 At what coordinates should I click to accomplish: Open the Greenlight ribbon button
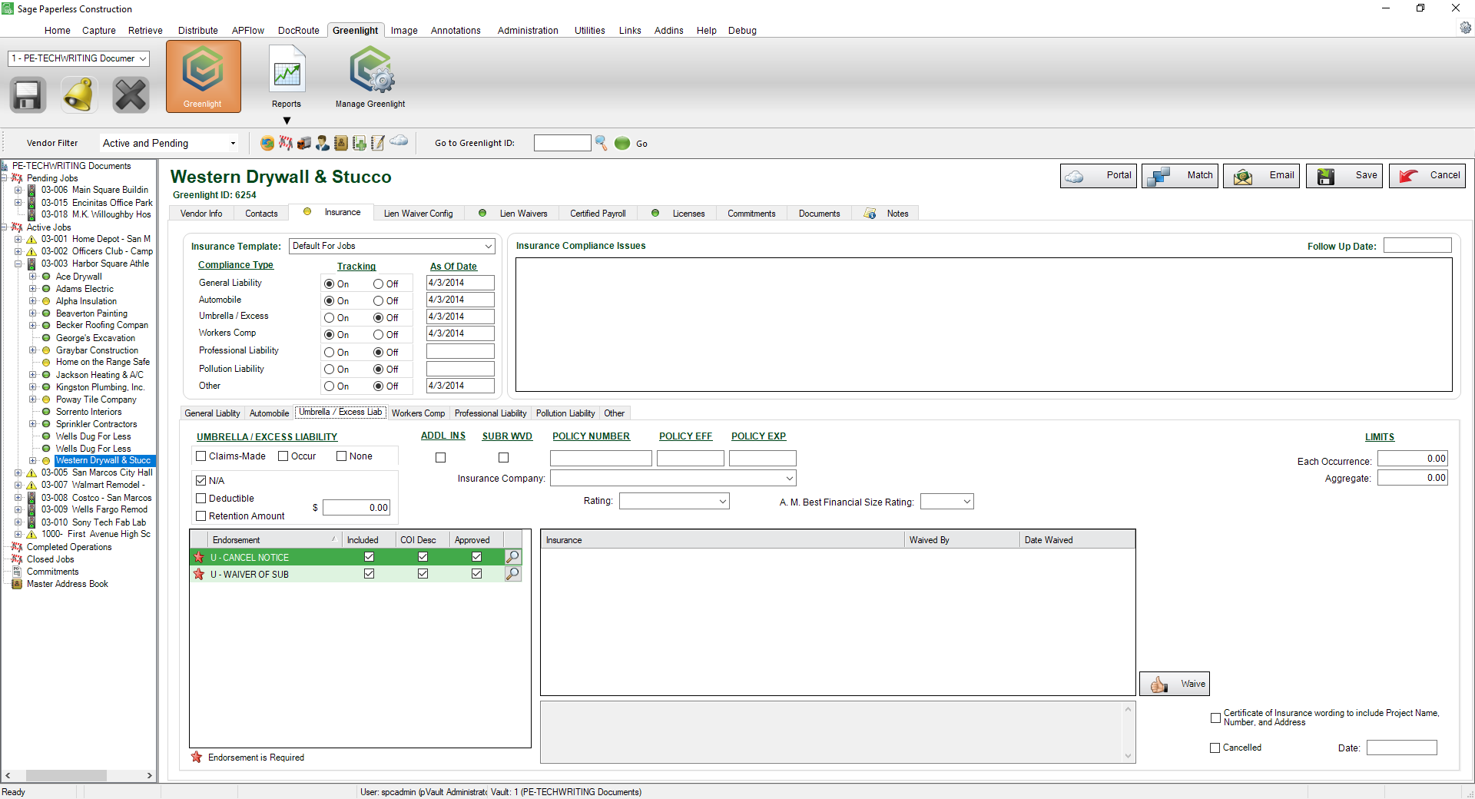(204, 76)
